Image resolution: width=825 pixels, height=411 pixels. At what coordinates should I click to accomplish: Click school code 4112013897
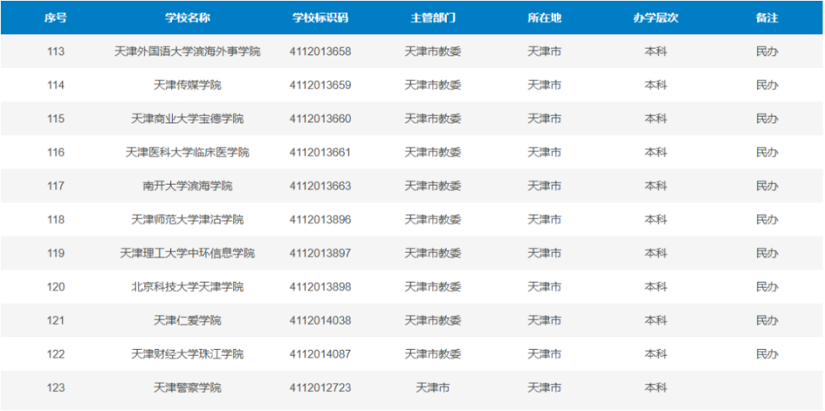(320, 254)
